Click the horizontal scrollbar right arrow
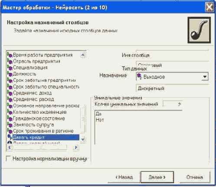This screenshot has height=187, width=216. (x=75, y=148)
